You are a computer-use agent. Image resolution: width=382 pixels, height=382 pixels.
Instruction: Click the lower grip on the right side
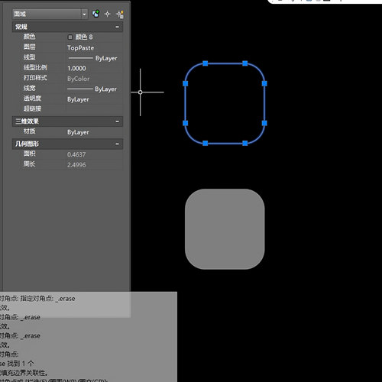tap(264, 123)
